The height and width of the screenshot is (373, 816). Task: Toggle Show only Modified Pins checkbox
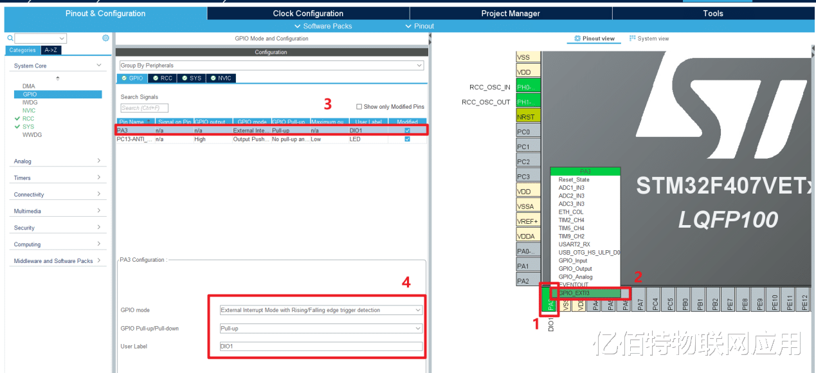pyautogui.click(x=359, y=107)
